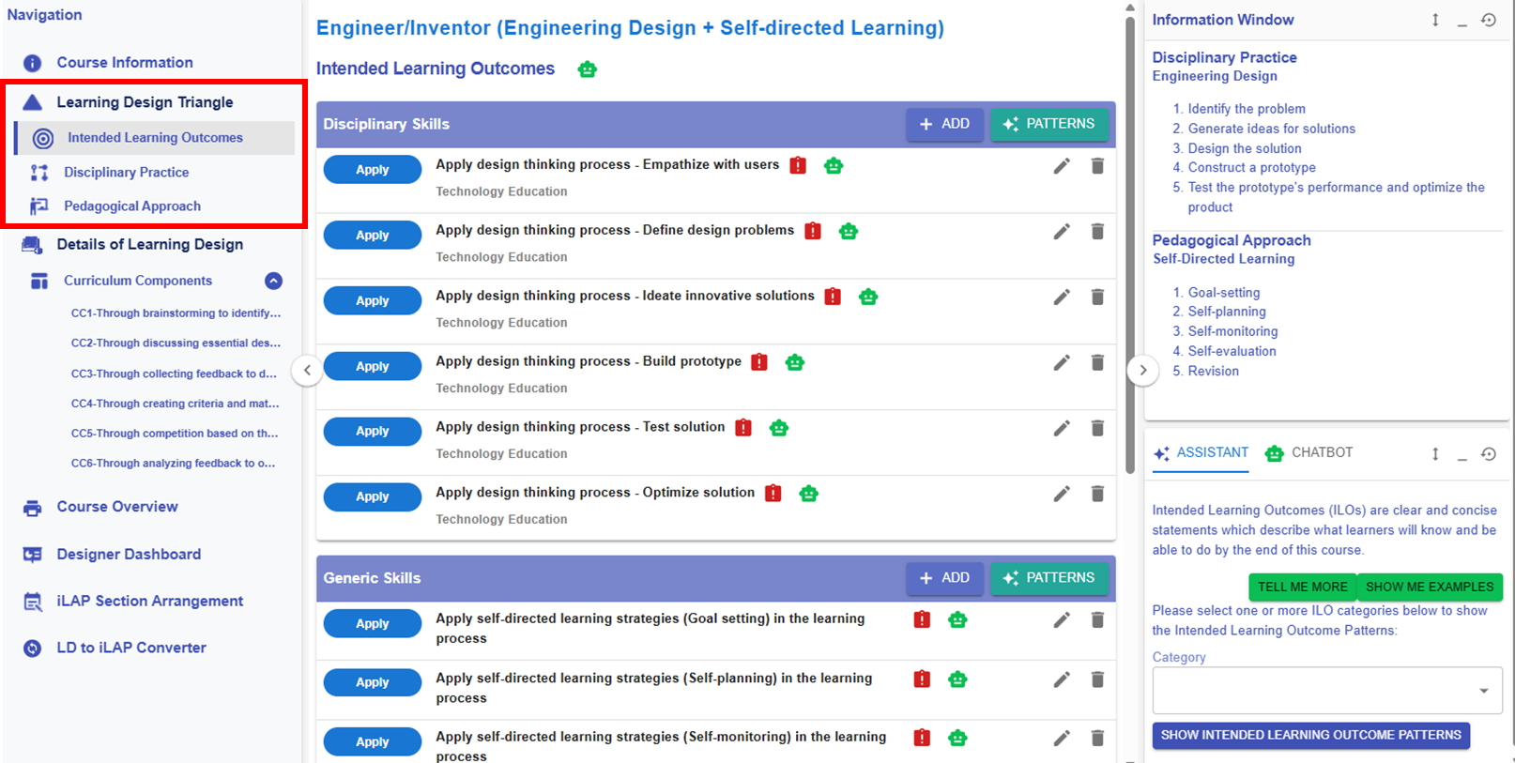Collapse the Curriculum Components list
The image size is (1515, 763).
(x=273, y=281)
